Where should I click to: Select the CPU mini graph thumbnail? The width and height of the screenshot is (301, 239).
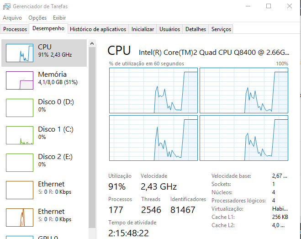point(20,53)
